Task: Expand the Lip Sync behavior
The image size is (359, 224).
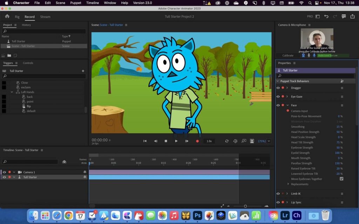Action: point(287,202)
